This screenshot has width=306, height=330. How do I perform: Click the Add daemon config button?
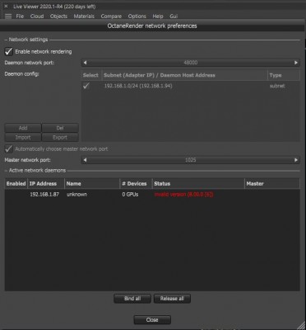tap(23, 128)
